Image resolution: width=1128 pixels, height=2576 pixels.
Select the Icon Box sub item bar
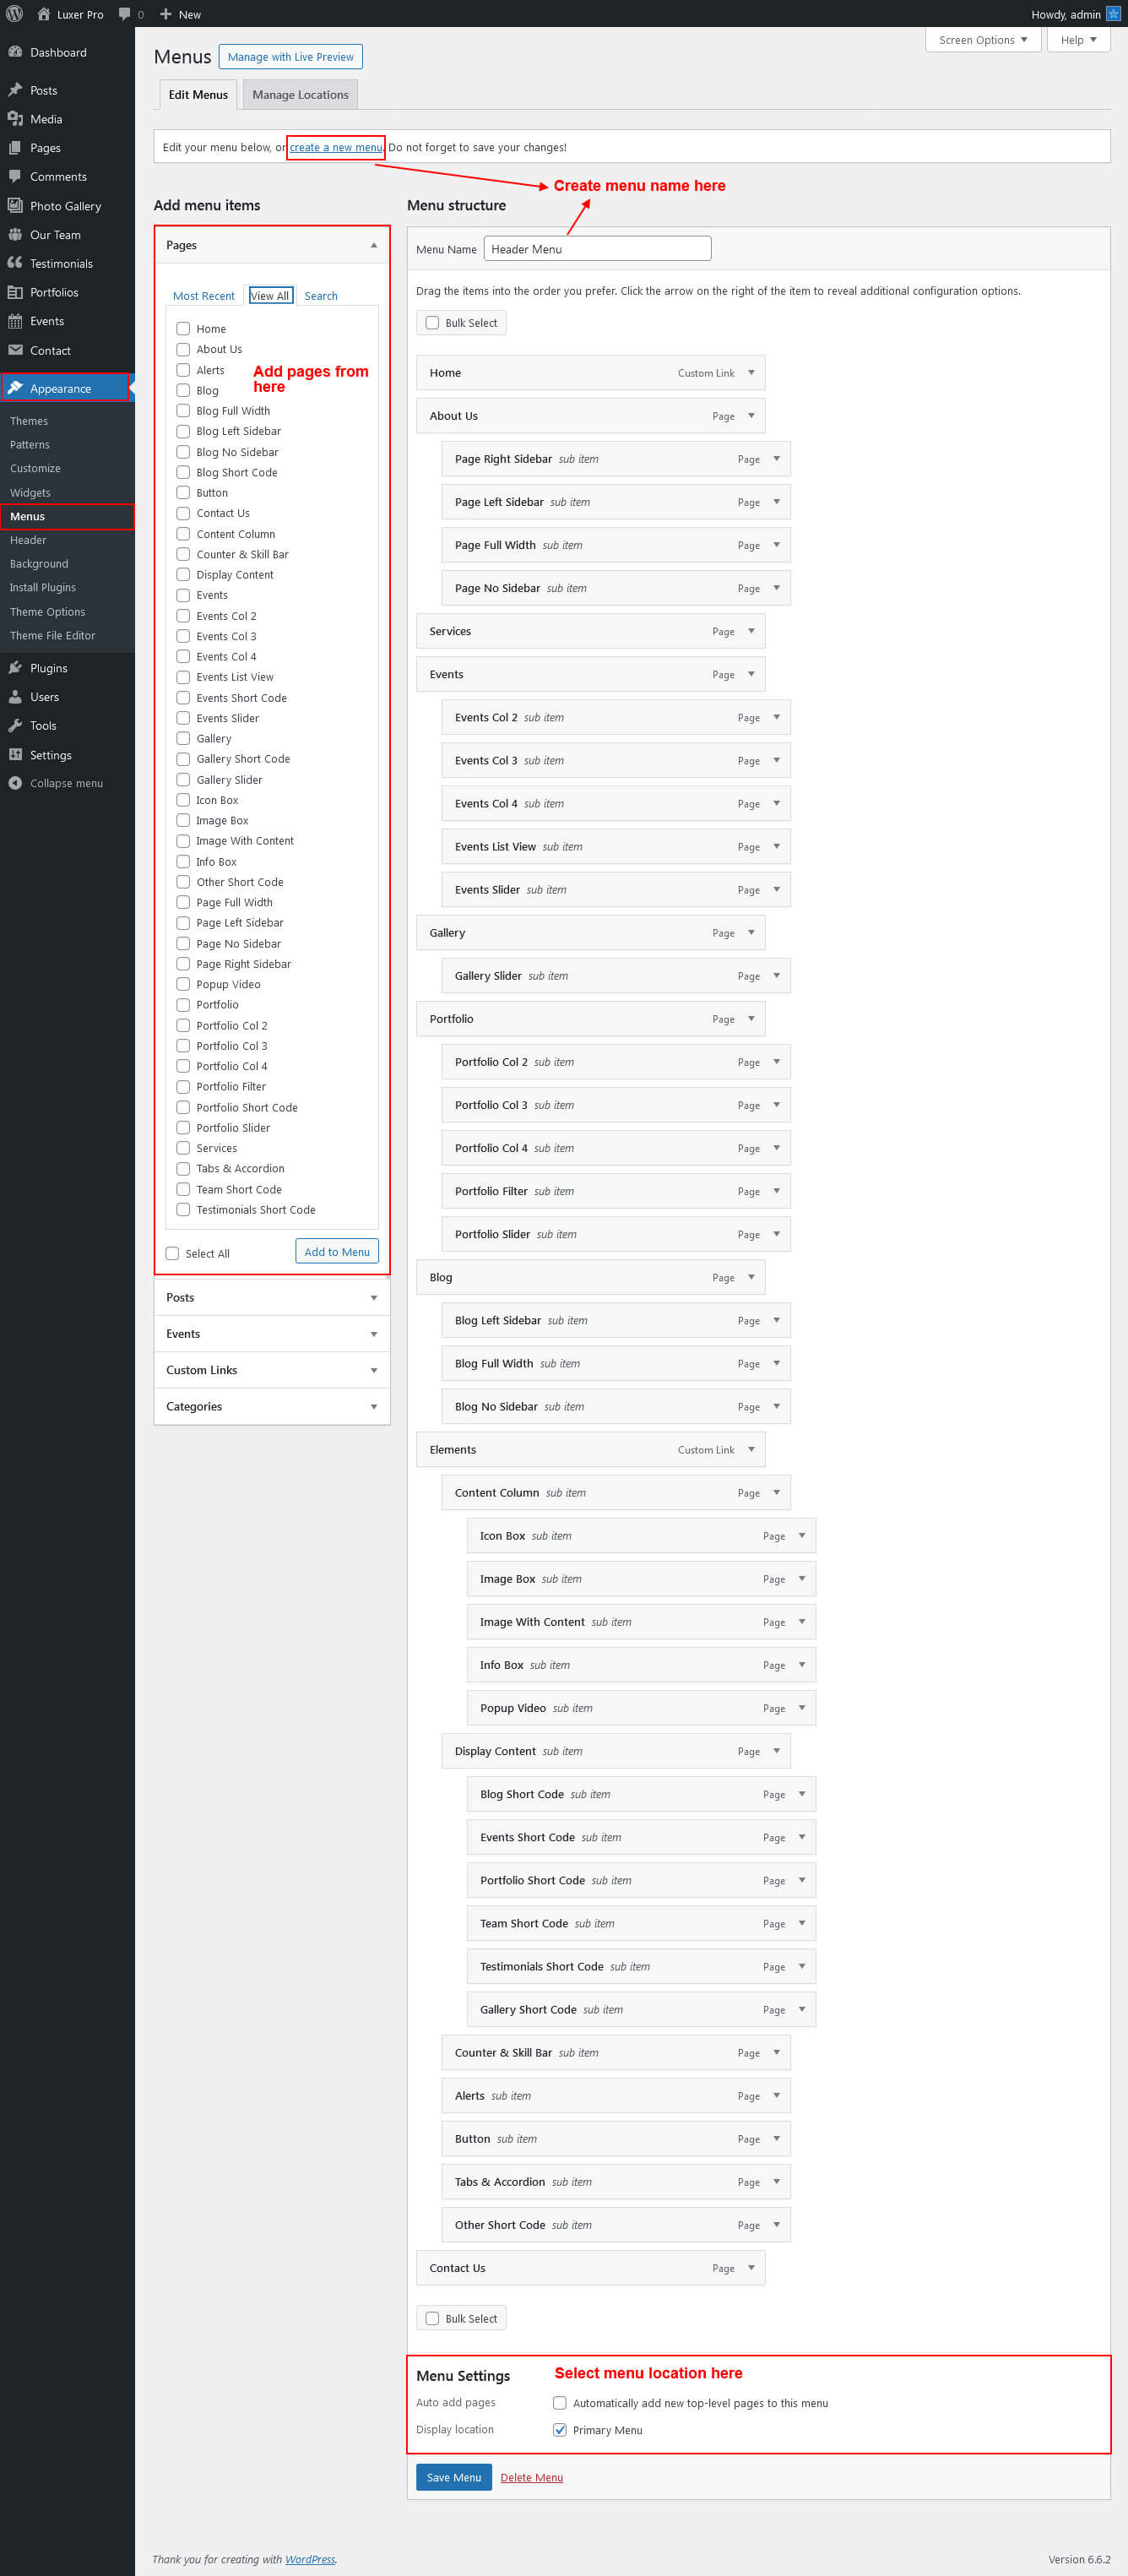tap(641, 1535)
